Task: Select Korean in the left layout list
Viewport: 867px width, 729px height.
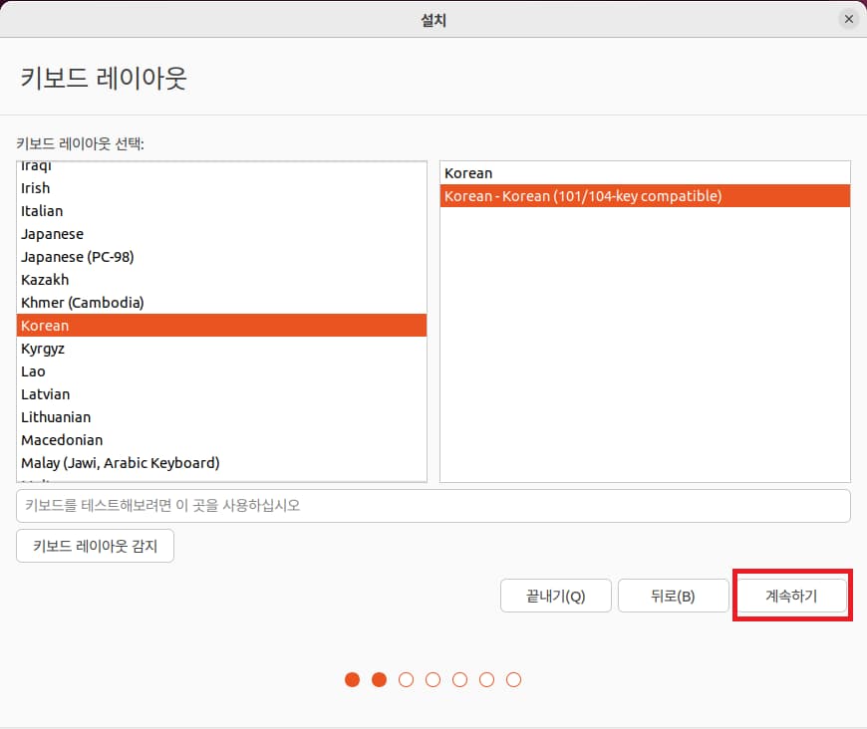Action: 221,326
